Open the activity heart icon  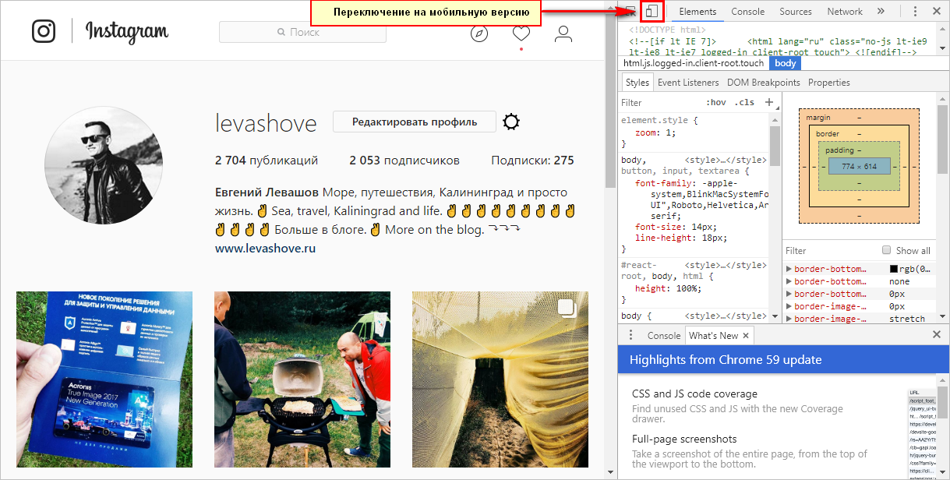point(521,34)
